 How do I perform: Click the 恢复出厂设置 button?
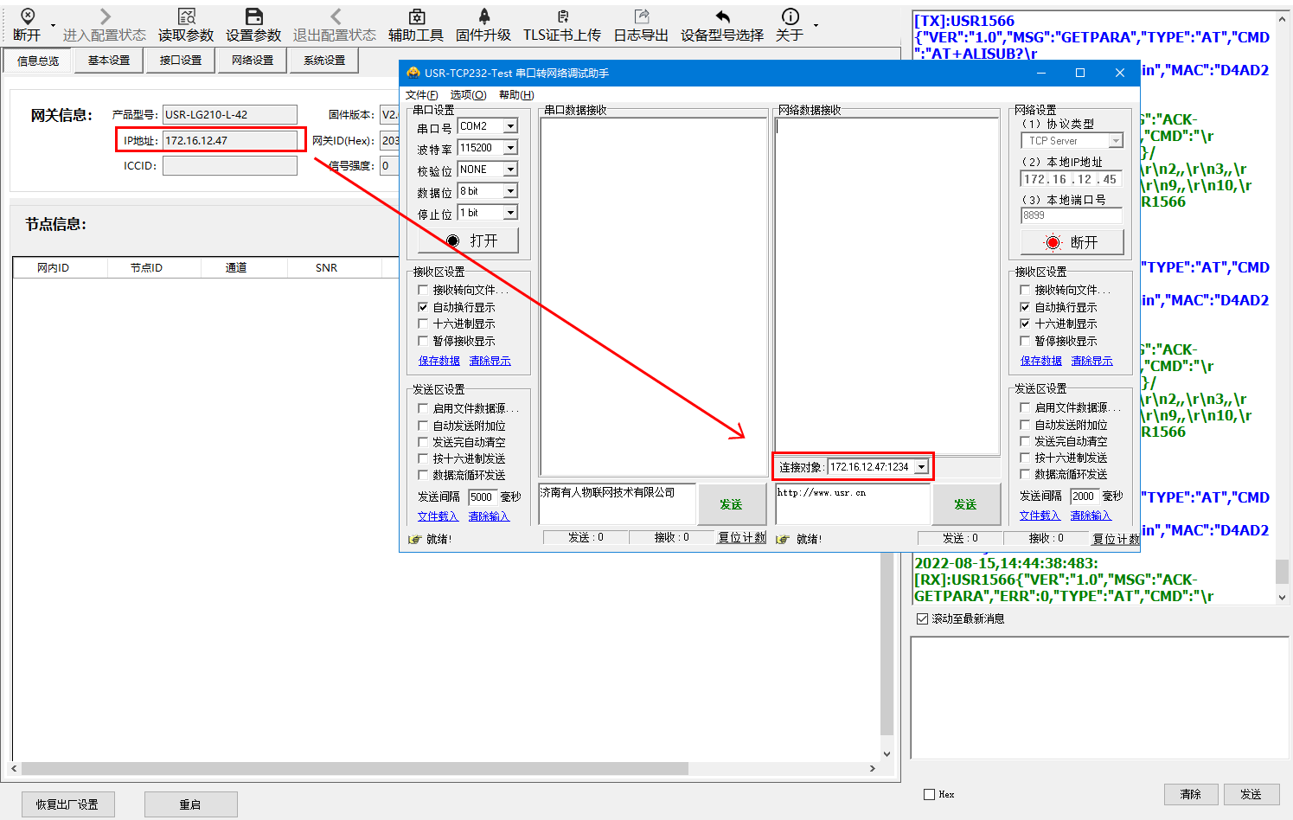[x=67, y=804]
